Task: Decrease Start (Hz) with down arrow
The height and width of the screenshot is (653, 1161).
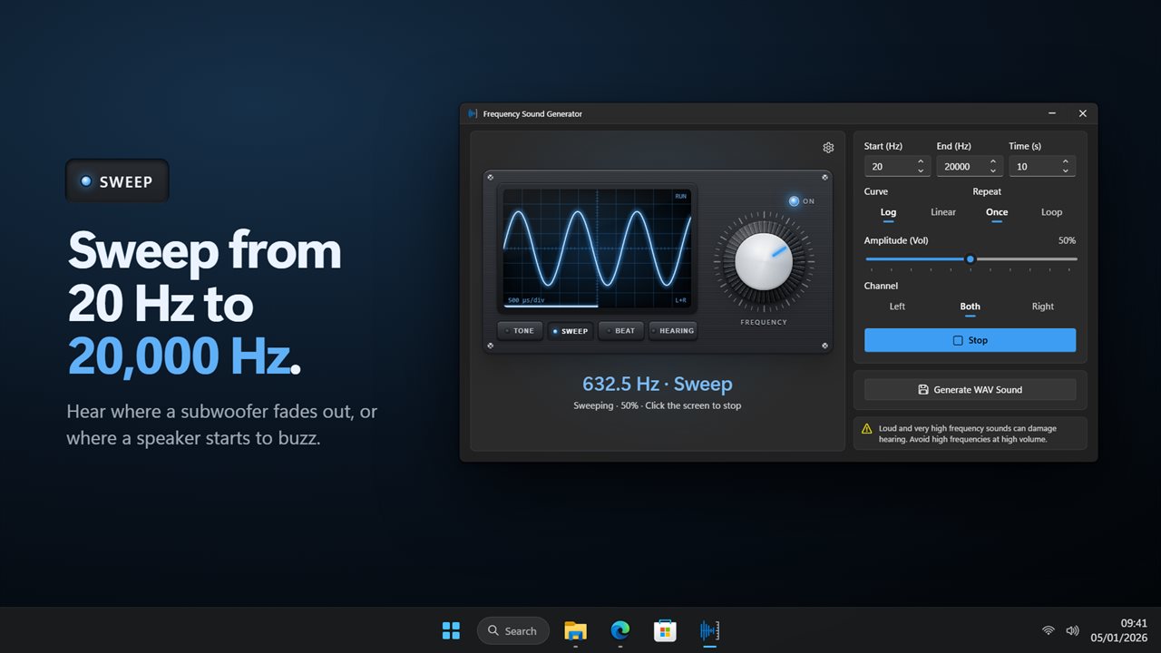Action: coord(921,171)
